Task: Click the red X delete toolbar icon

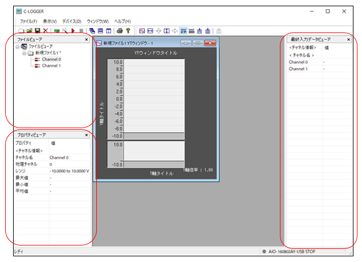Action: pos(46,30)
